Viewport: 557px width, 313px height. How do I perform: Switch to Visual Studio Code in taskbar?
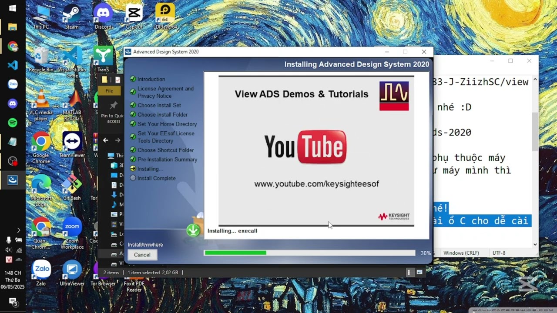coord(13,65)
